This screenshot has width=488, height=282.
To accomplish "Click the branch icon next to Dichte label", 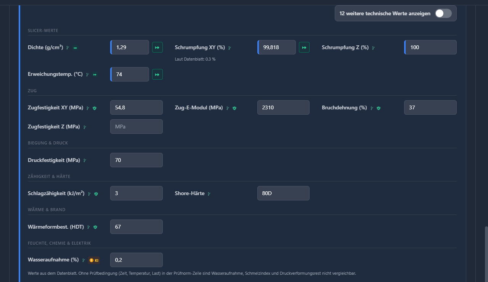I will coord(67,48).
